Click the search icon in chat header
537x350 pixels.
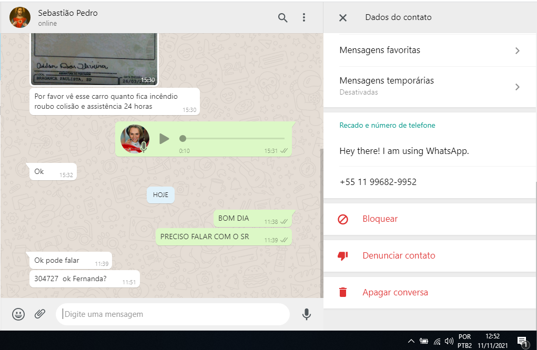coord(282,18)
